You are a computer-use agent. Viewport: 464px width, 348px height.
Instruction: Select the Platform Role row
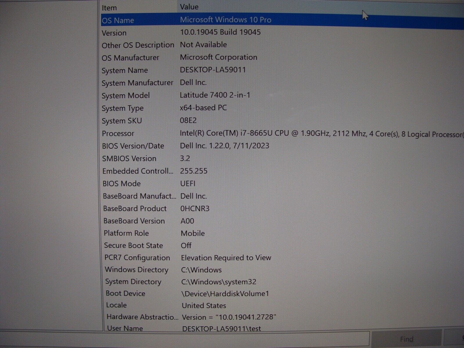click(126, 233)
